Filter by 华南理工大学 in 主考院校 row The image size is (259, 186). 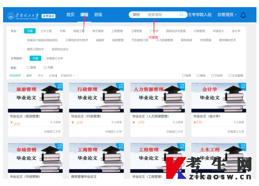pyautogui.click(x=55, y=58)
